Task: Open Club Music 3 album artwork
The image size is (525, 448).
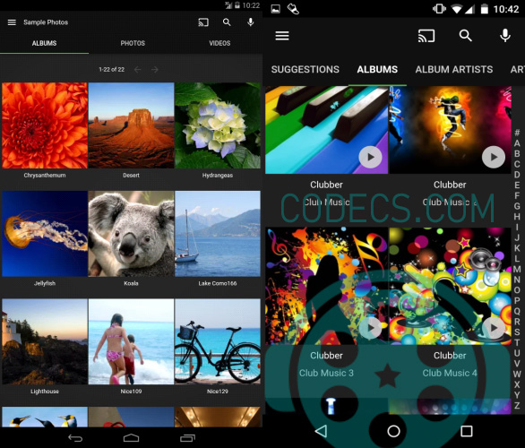Action: click(x=326, y=286)
